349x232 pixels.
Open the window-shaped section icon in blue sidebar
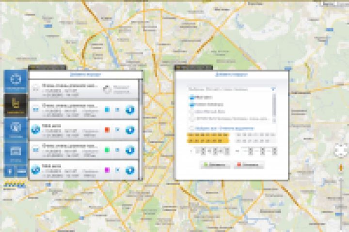(16, 153)
